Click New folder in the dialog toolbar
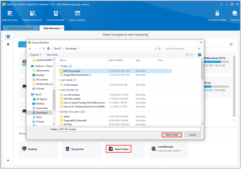Screen dimensions: 241x169 tap(52, 55)
